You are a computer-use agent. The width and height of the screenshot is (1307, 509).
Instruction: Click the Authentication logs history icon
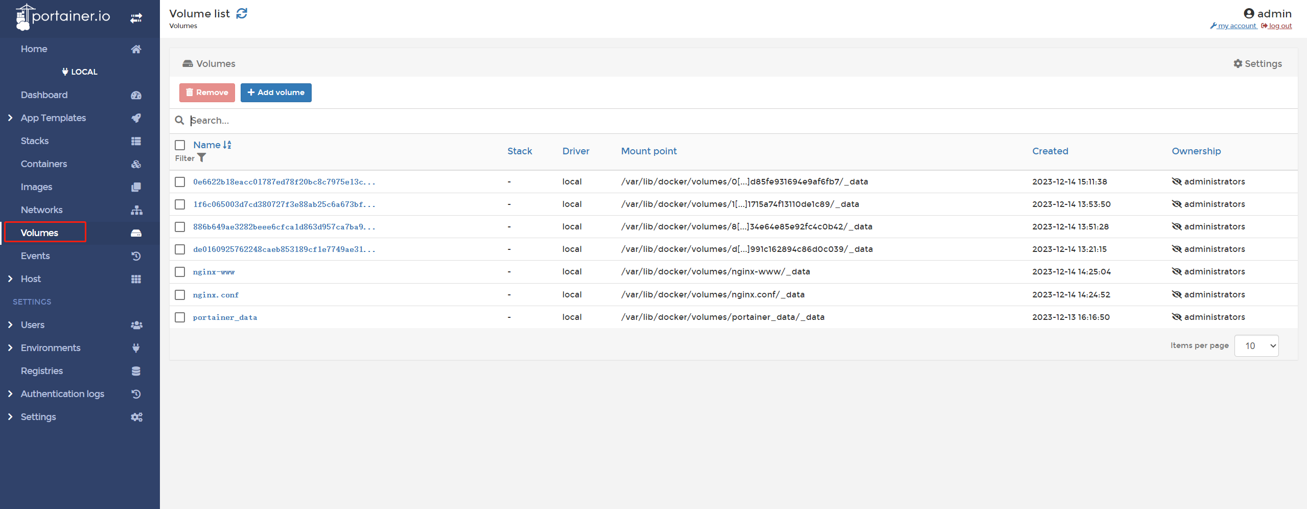(136, 394)
